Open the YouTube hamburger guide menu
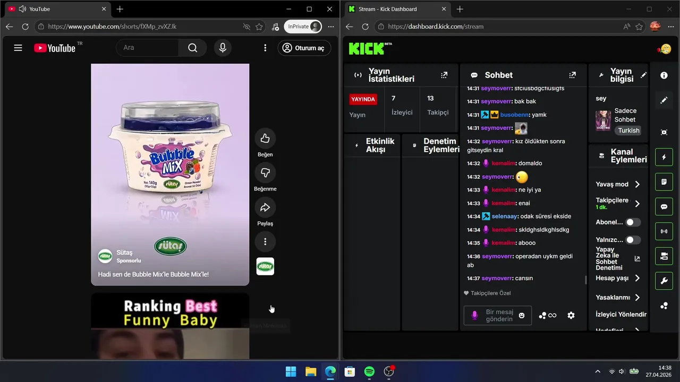The width and height of the screenshot is (680, 382). point(18,48)
